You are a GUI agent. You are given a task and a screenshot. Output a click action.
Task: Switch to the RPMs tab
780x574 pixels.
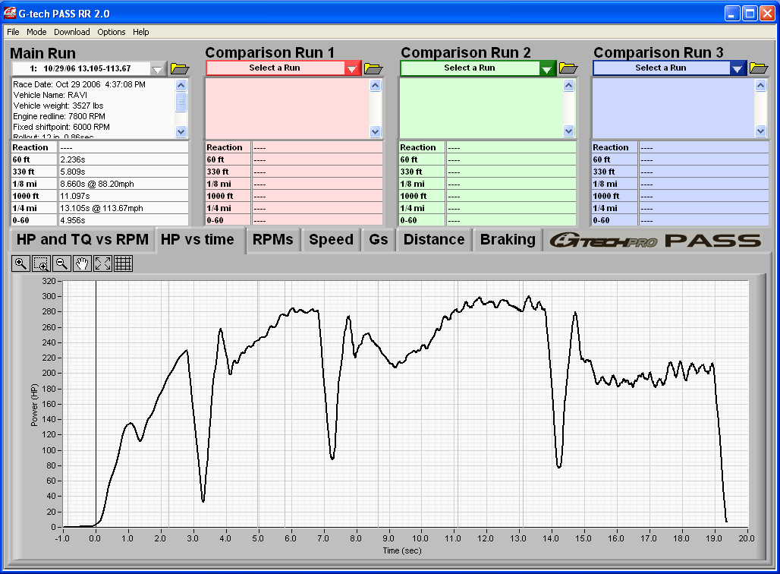[273, 239]
